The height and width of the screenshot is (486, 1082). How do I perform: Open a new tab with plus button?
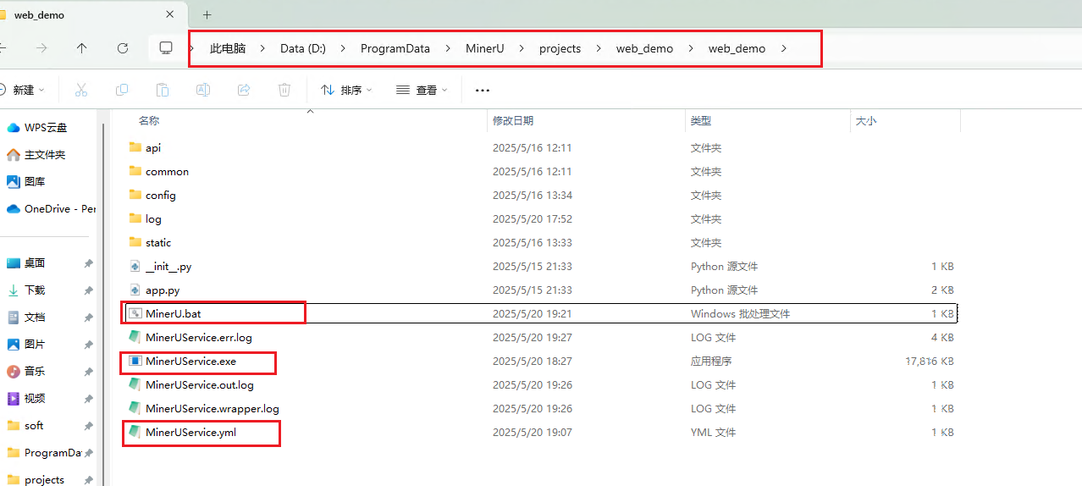coord(207,14)
